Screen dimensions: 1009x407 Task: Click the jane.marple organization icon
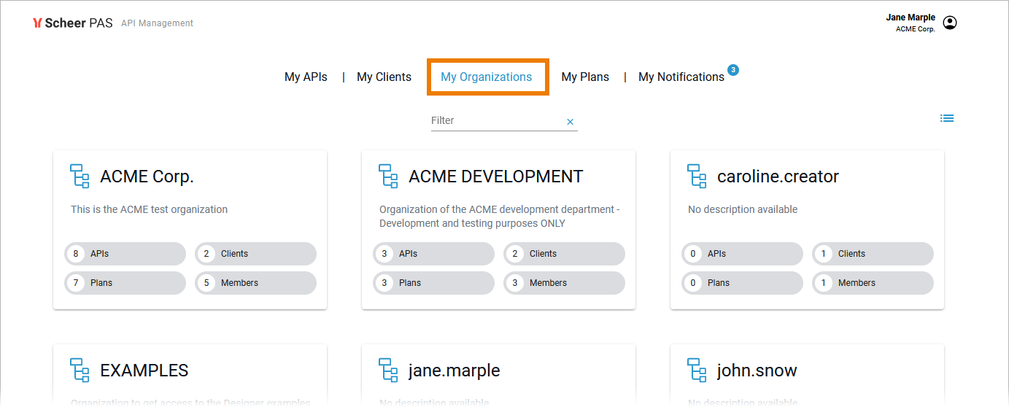[x=388, y=370]
